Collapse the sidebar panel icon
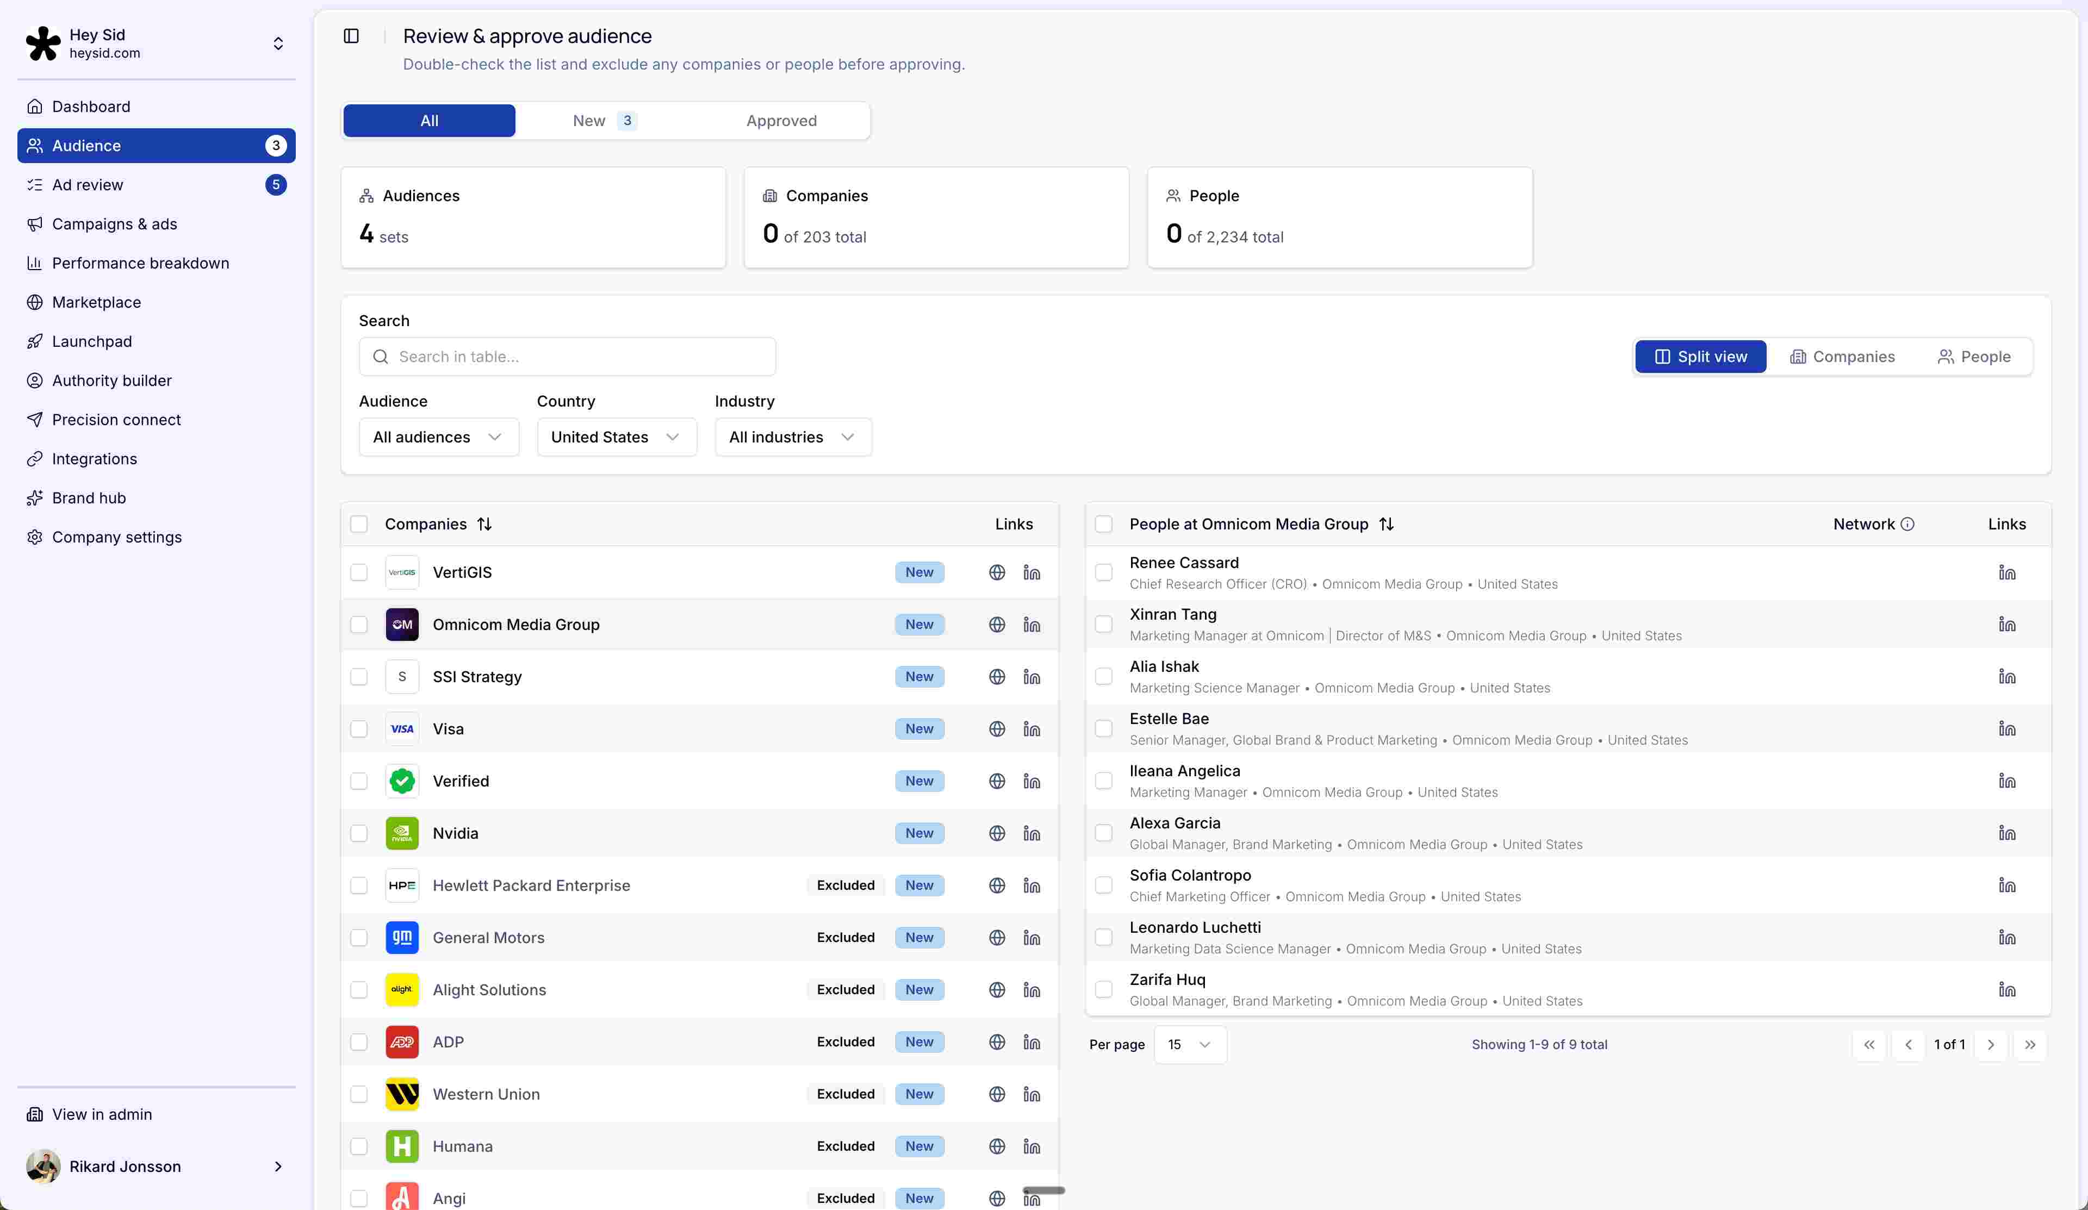 pos(351,36)
